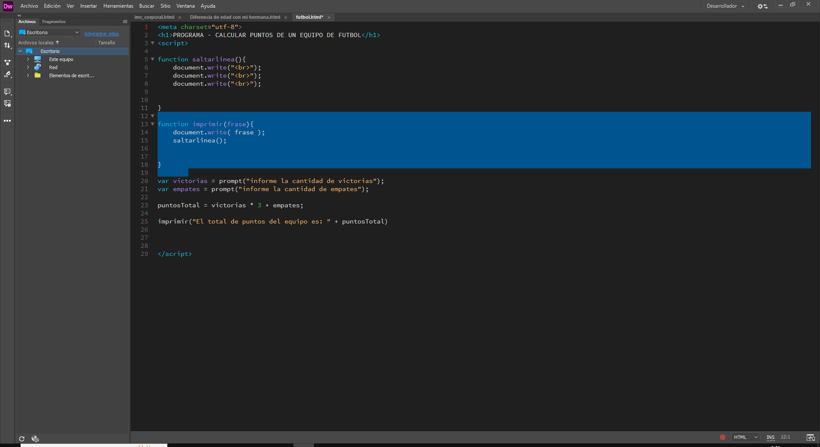Collapse the panel with double-chevron icon

[x=19, y=15]
